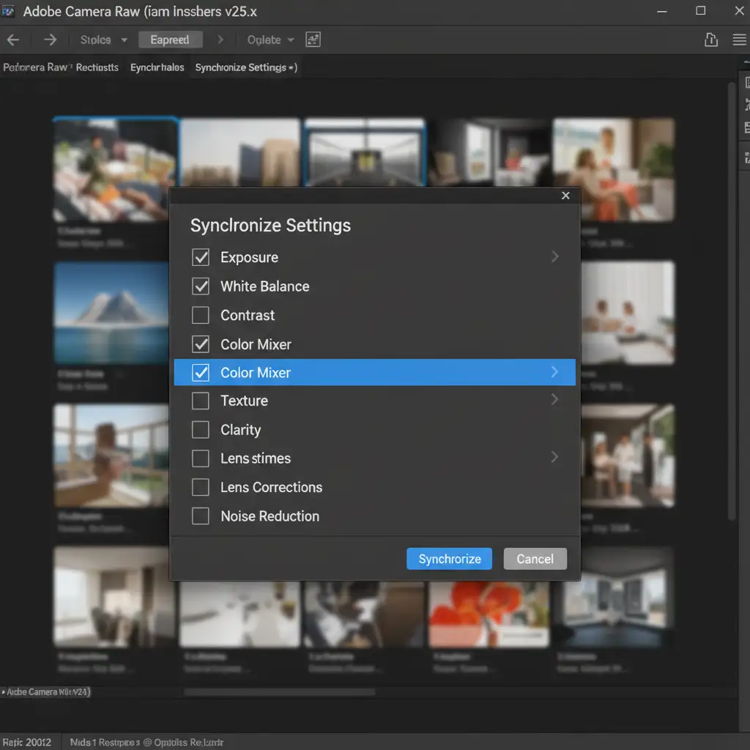Click the chevron arrow after Eapreed button
The height and width of the screenshot is (750, 750).
point(220,40)
